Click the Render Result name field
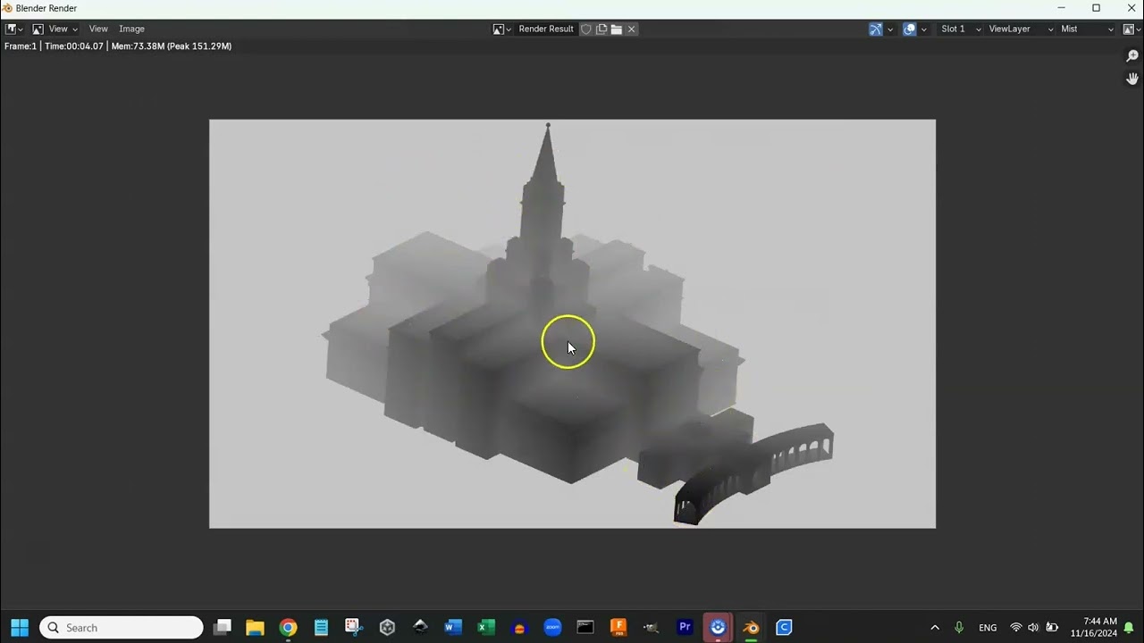 546,29
